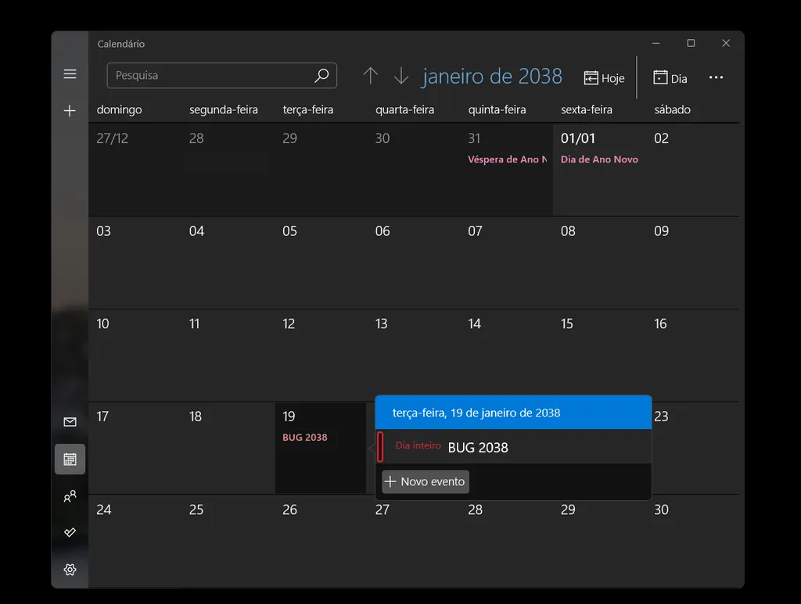Open the Settings gear icon
The height and width of the screenshot is (604, 801).
pos(70,570)
